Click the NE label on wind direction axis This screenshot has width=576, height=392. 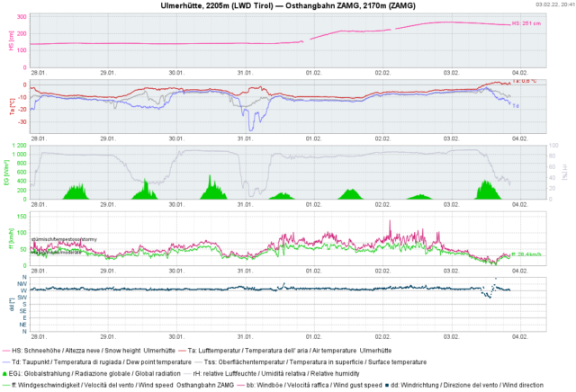coord(22,325)
